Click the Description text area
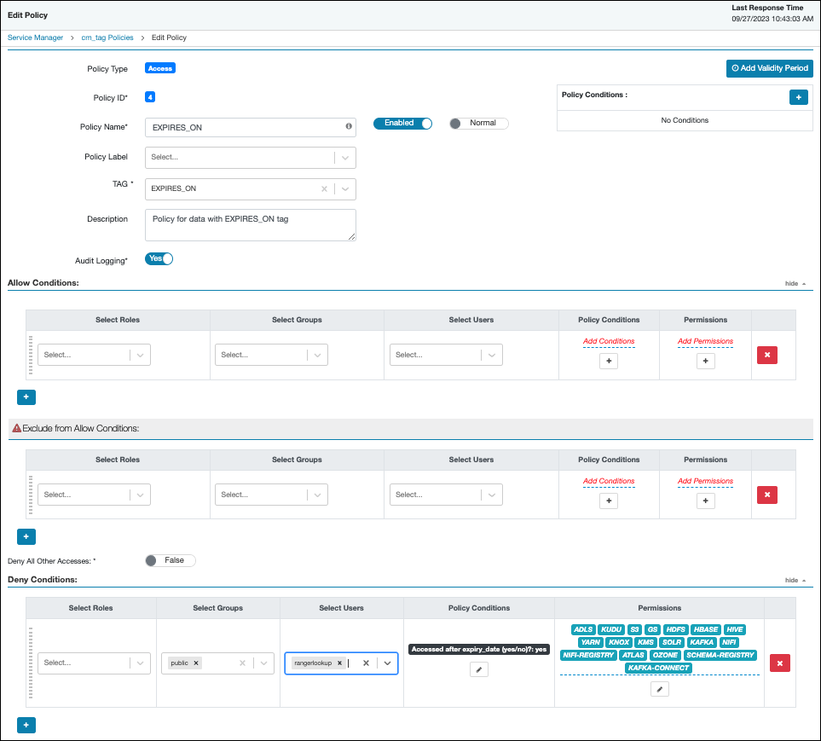 [x=250, y=225]
